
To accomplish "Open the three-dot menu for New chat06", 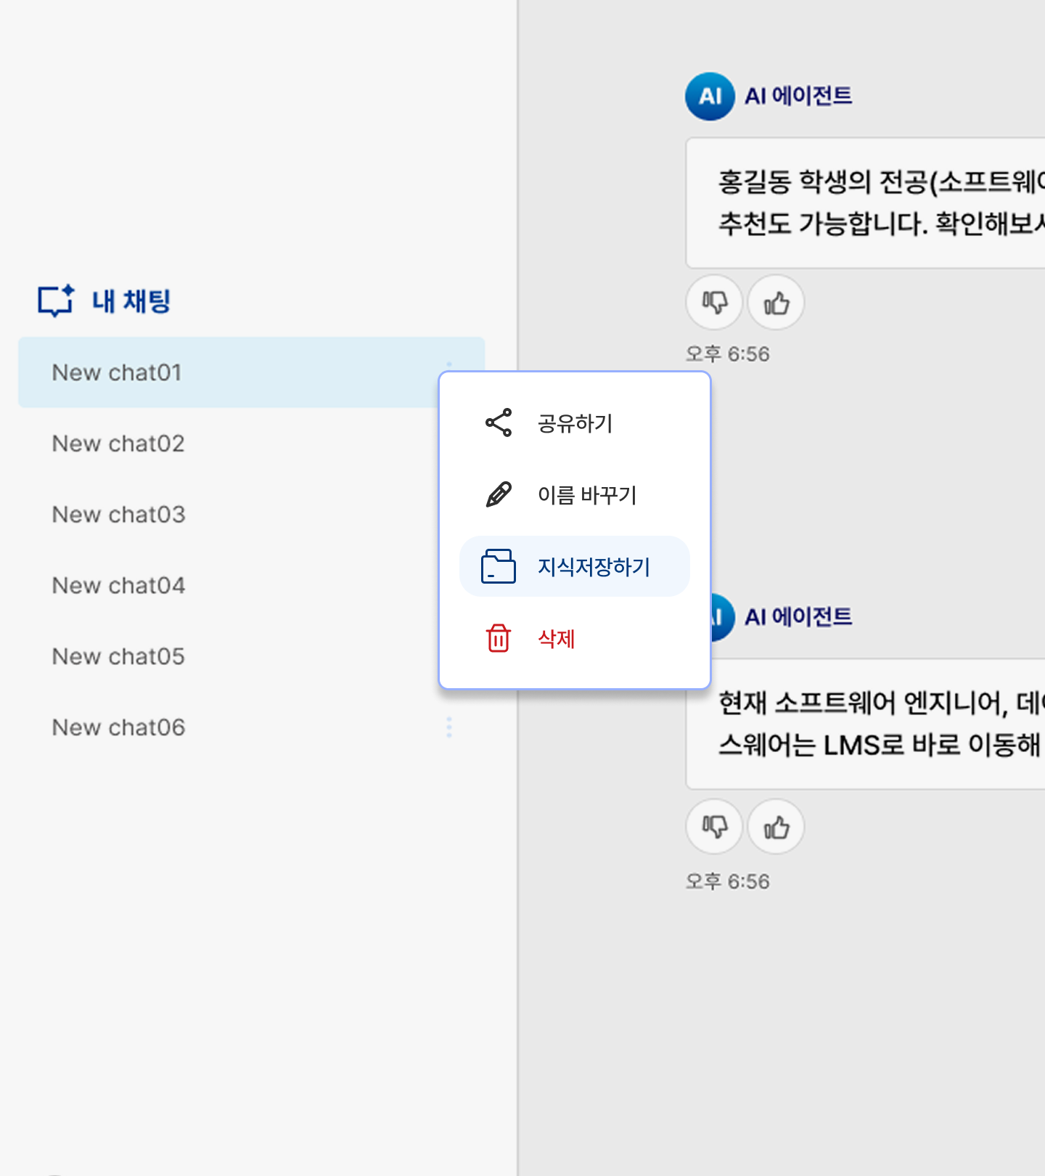I will (449, 727).
